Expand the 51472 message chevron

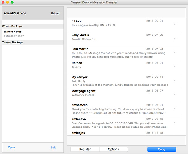tap(174, 24)
